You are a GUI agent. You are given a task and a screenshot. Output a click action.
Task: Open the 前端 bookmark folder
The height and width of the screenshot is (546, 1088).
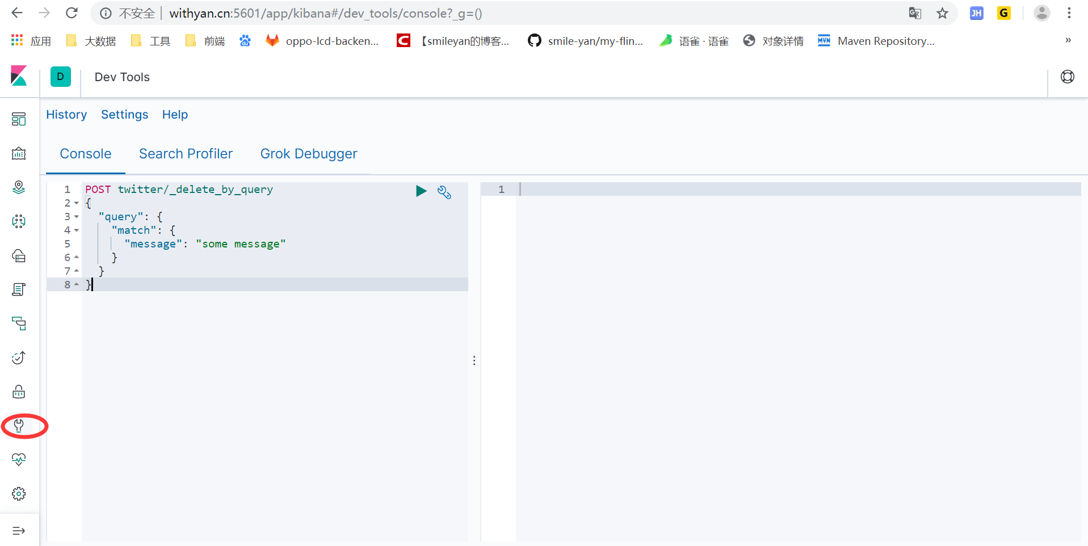[x=205, y=41]
